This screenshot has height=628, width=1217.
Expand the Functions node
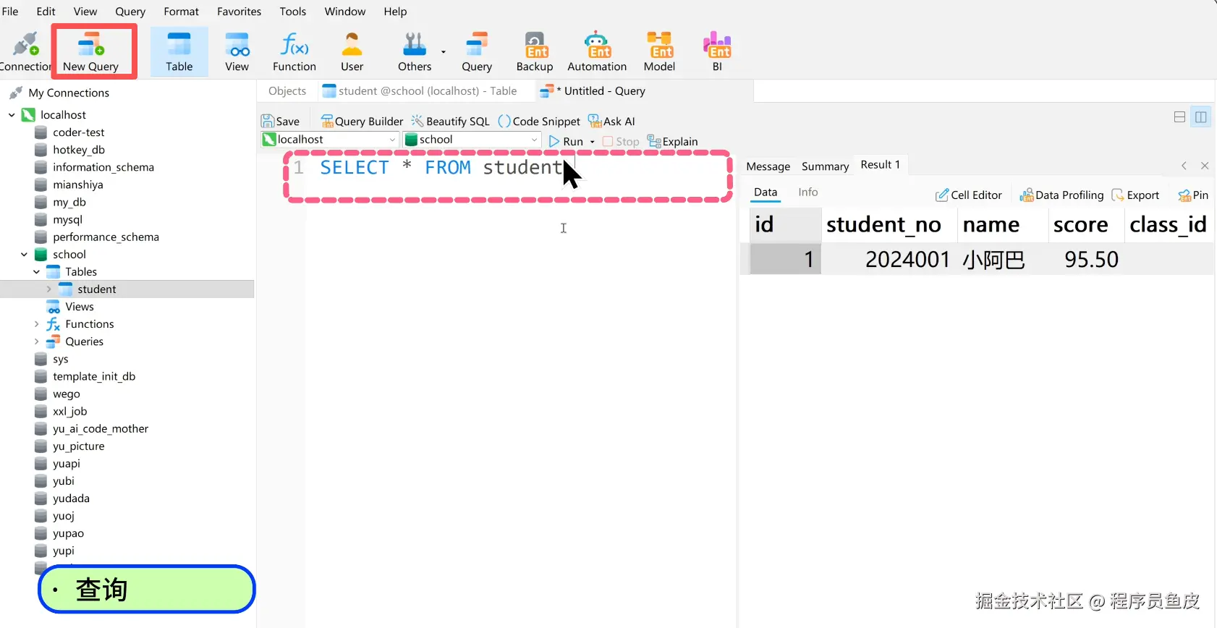point(36,324)
